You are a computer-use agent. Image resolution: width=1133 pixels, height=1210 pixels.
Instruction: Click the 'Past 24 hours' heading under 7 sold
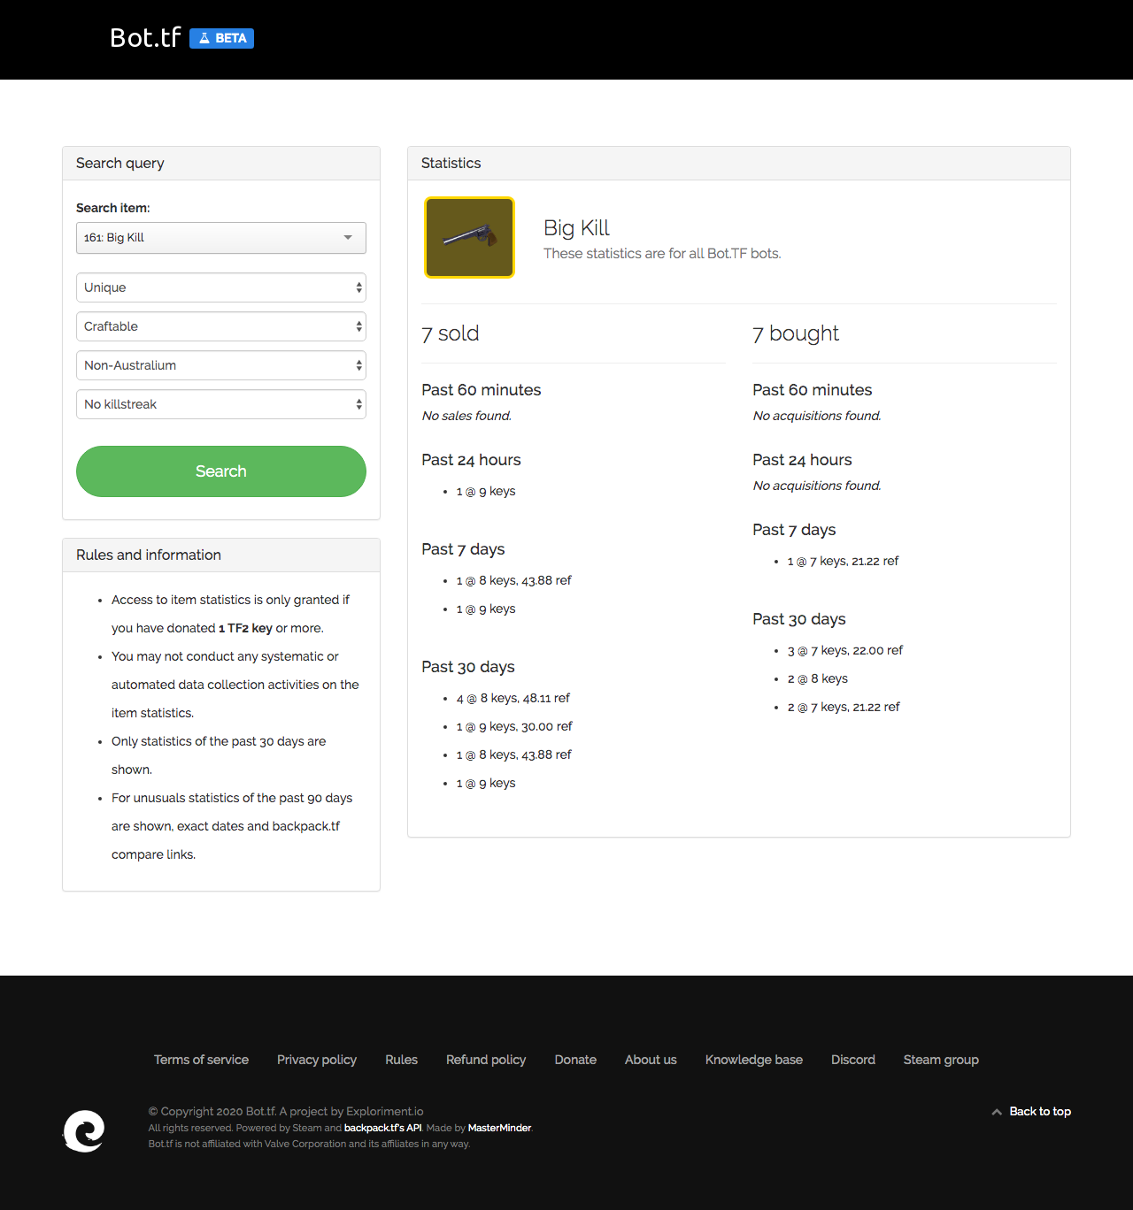tap(471, 460)
